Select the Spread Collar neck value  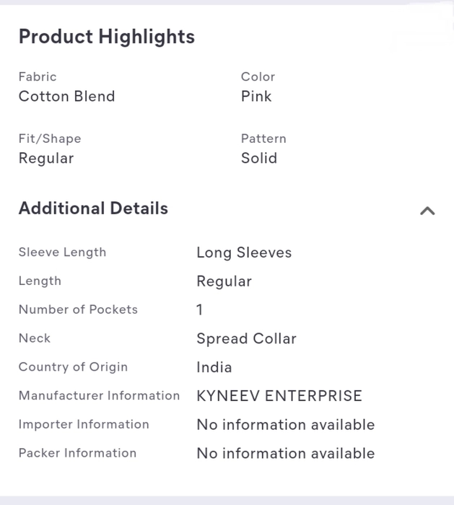247,339
